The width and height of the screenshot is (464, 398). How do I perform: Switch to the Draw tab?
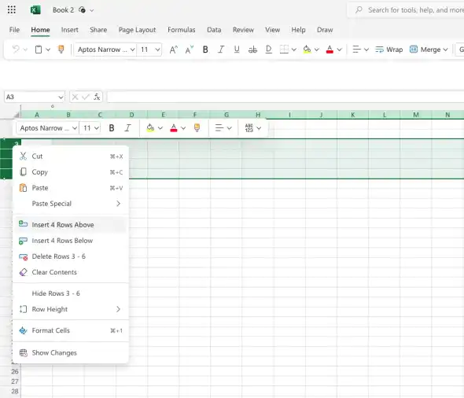325,30
